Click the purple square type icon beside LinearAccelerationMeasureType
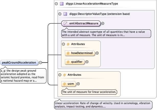Screen dimensions: 157x110 pyautogui.click(x=62, y=4)
